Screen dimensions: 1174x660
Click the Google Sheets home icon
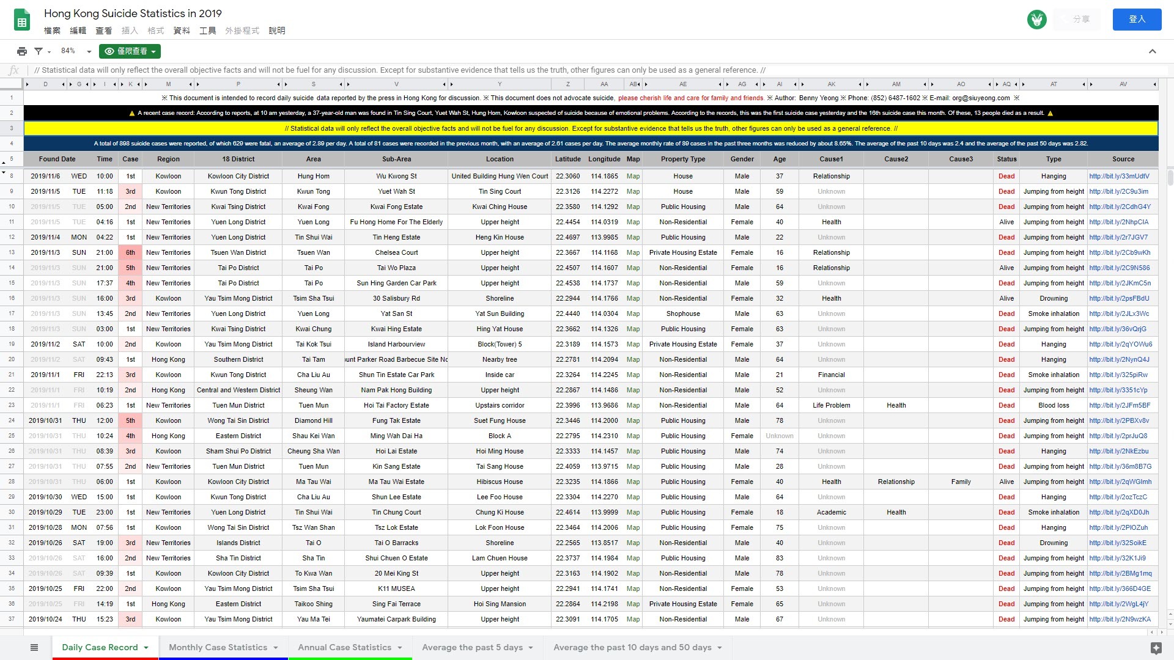pos(22,20)
